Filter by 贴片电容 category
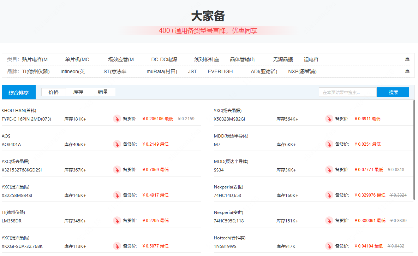 37,59
